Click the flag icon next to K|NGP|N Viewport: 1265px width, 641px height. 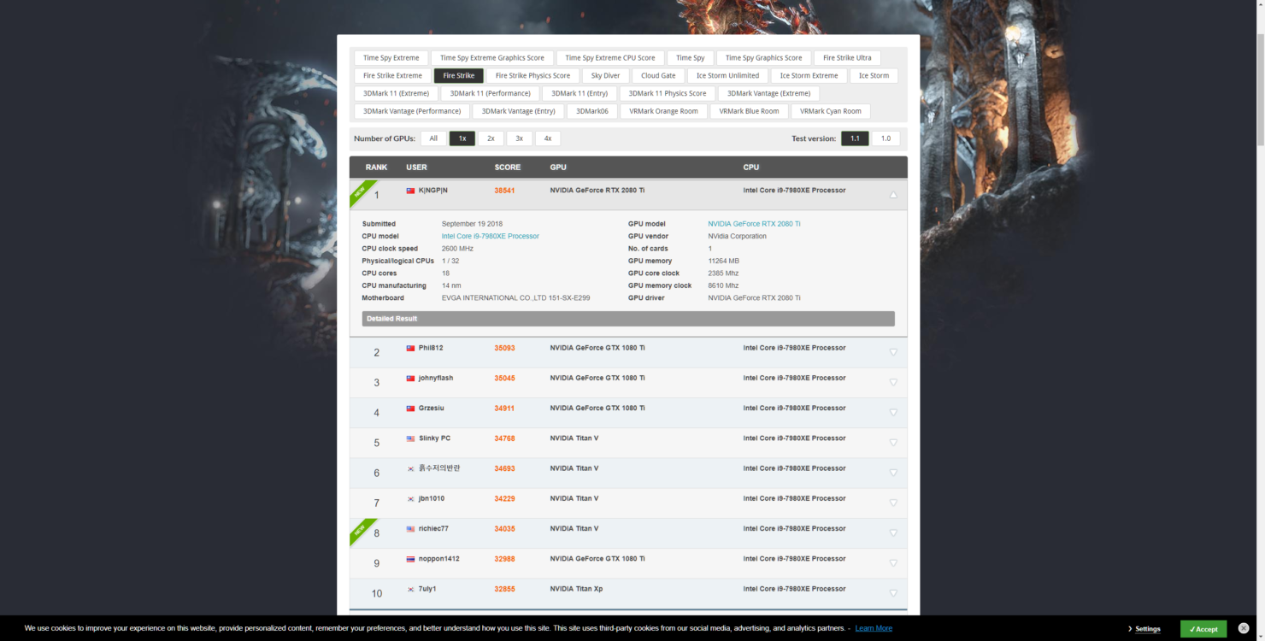pos(410,191)
